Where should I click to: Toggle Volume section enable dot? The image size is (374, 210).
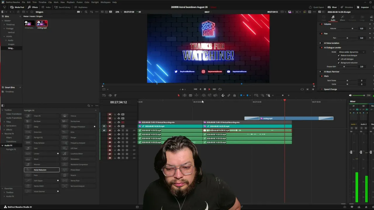pos(322,24)
